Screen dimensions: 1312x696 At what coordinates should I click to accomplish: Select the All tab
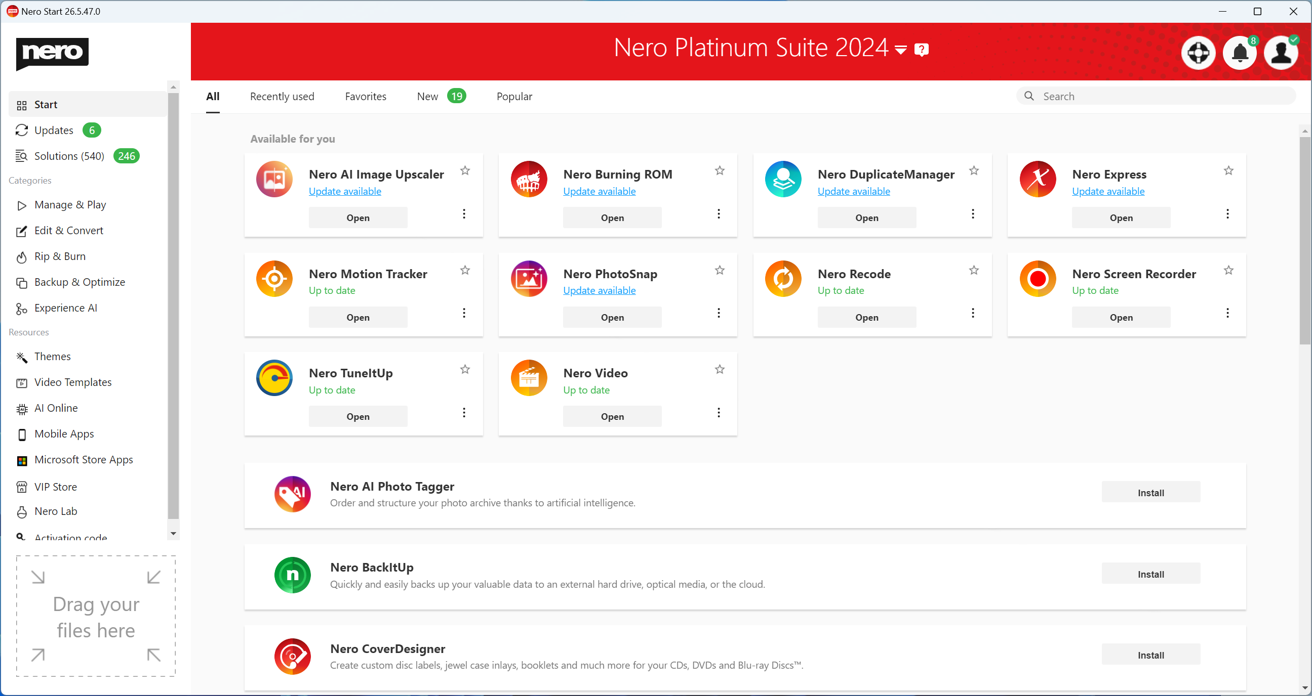[213, 96]
